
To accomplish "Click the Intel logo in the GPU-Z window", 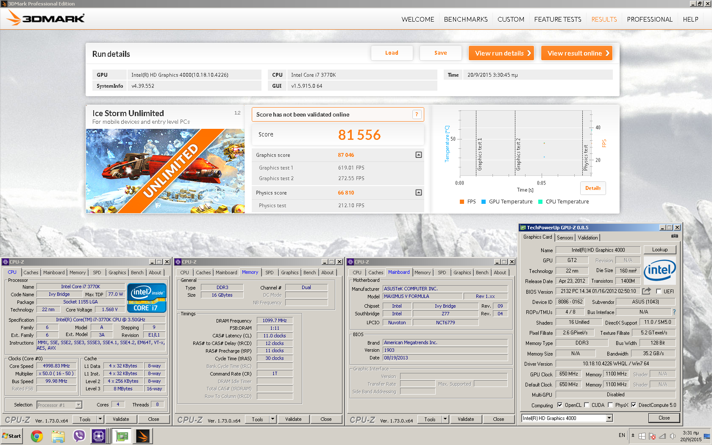I will pyautogui.click(x=660, y=270).
